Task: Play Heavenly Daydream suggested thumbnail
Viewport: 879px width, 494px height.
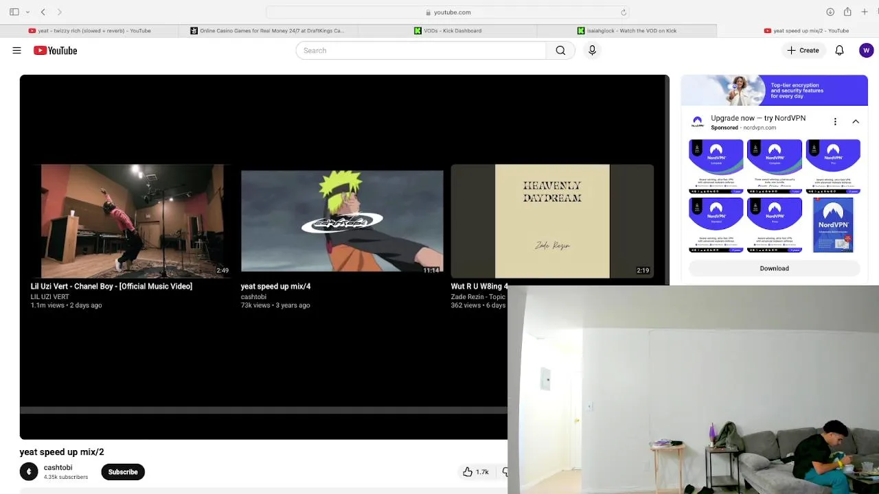Action: click(x=552, y=221)
